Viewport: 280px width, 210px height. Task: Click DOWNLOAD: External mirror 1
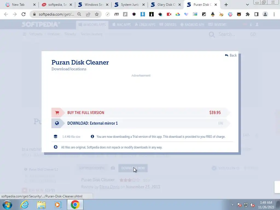(x=141, y=123)
